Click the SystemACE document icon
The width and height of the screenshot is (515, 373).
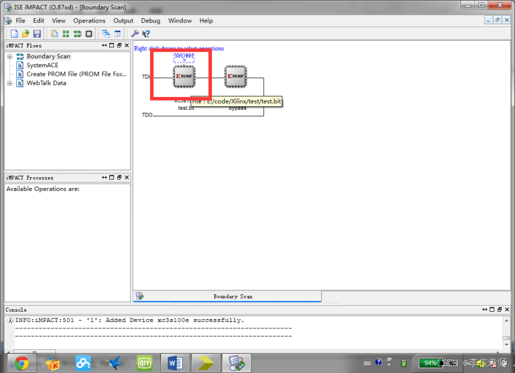point(20,65)
